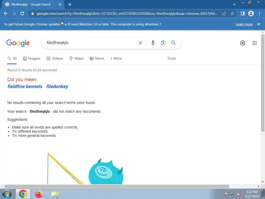This screenshot has height=199, width=265.
Task: Open the network status tray icon
Action: tap(233, 194)
